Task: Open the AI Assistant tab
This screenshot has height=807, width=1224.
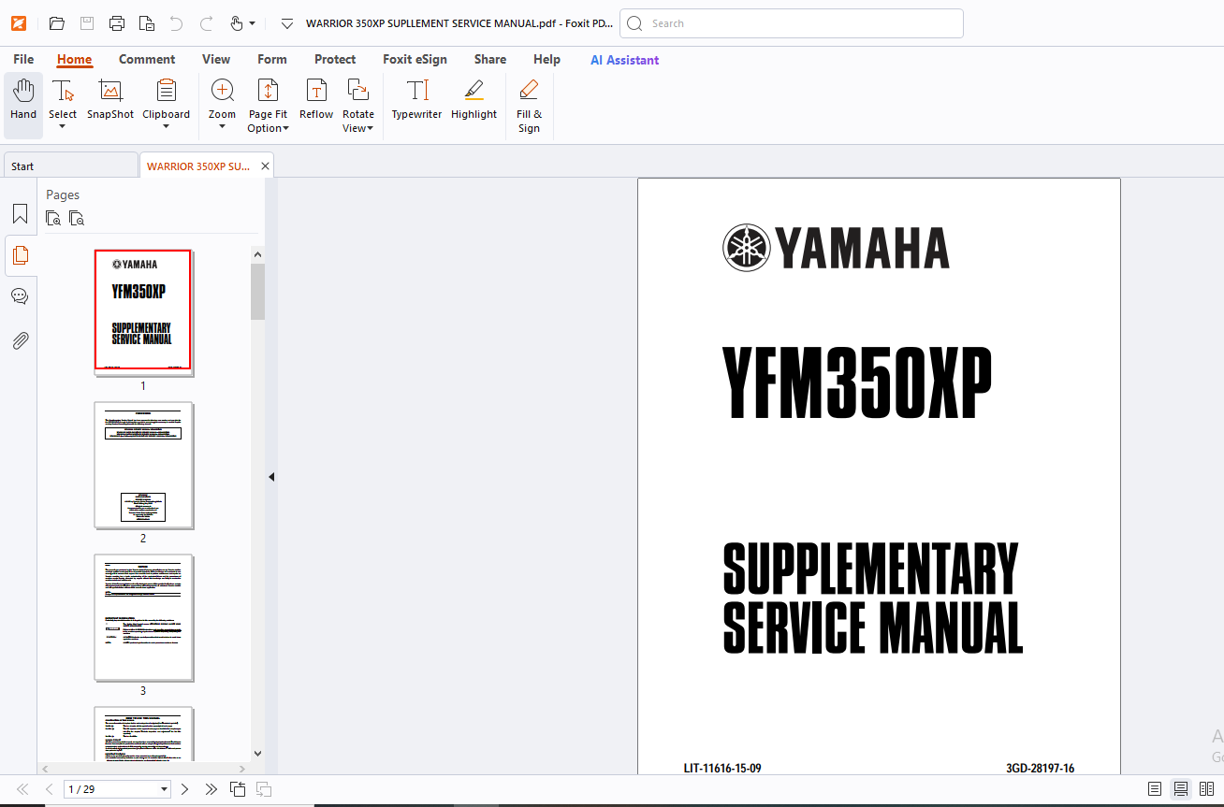Action: pos(624,60)
